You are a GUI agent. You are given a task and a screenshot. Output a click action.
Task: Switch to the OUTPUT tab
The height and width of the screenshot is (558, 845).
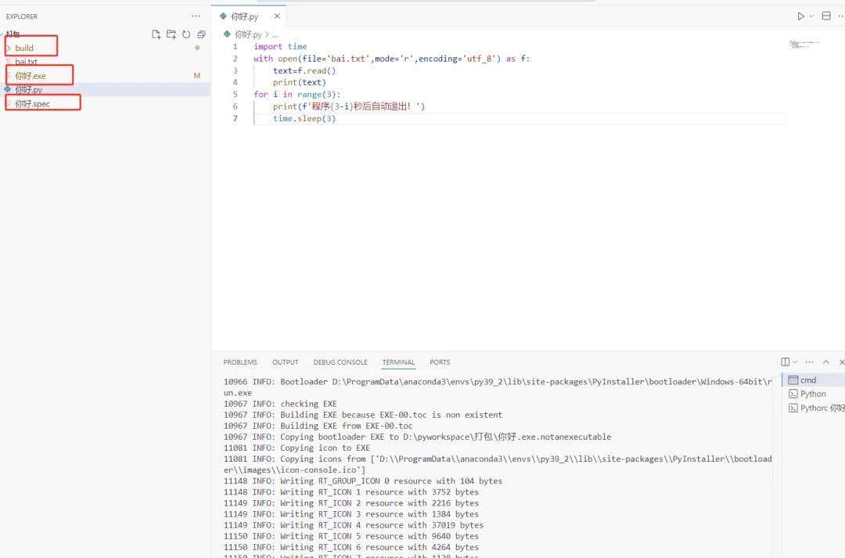click(x=285, y=362)
